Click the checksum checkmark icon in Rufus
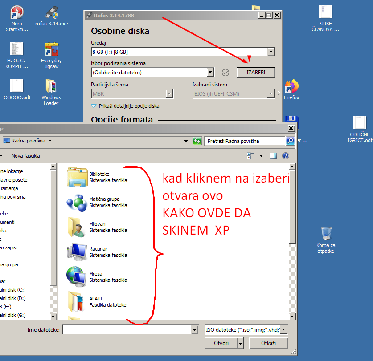 [x=225, y=73]
